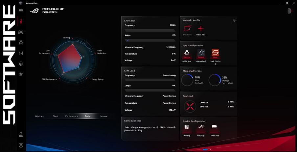The image size is (297, 152).
Task: Click the ROG Republic of Gamers logo
Action: tap(47, 11)
